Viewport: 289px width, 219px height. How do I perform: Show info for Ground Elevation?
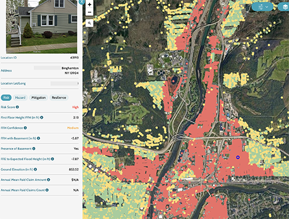coord(35,169)
